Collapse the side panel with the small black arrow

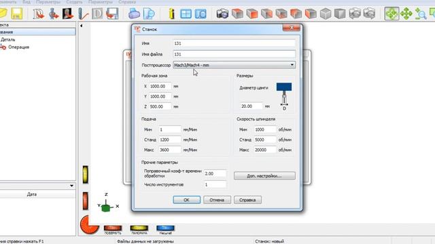82,26
